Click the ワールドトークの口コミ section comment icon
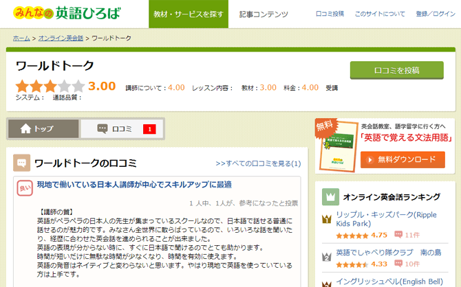461x287 pixels. [x=22, y=163]
